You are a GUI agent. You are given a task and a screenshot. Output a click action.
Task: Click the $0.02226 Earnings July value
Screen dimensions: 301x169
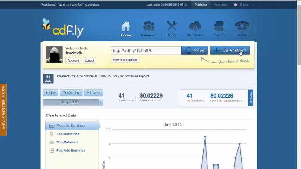tap(151, 95)
